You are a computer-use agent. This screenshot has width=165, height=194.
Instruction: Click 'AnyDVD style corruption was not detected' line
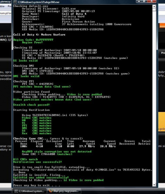point(57,151)
